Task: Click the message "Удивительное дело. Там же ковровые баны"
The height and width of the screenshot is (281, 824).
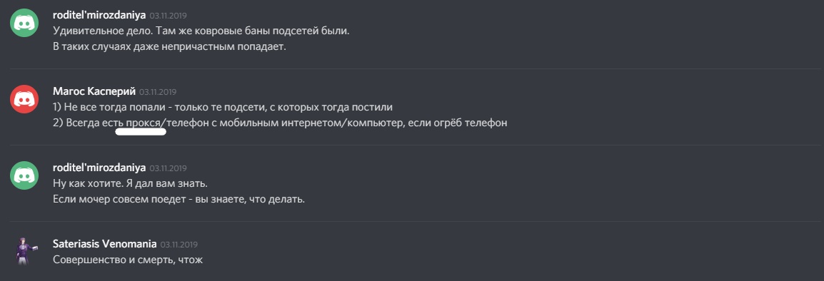Action: click(x=201, y=31)
